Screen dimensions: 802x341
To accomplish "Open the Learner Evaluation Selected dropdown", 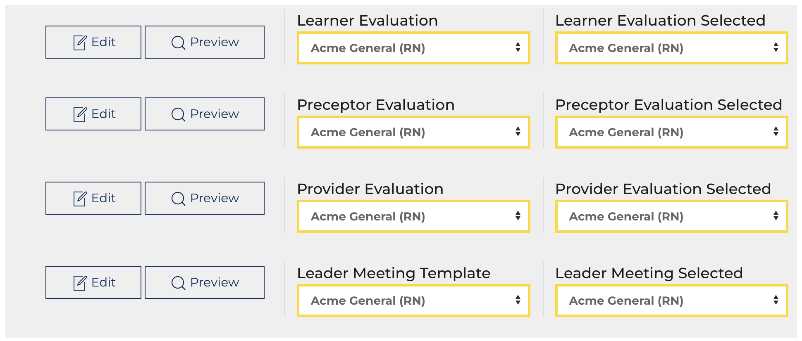I will (672, 48).
